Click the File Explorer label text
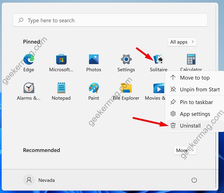The width and height of the screenshot is (224, 193). (x=126, y=98)
